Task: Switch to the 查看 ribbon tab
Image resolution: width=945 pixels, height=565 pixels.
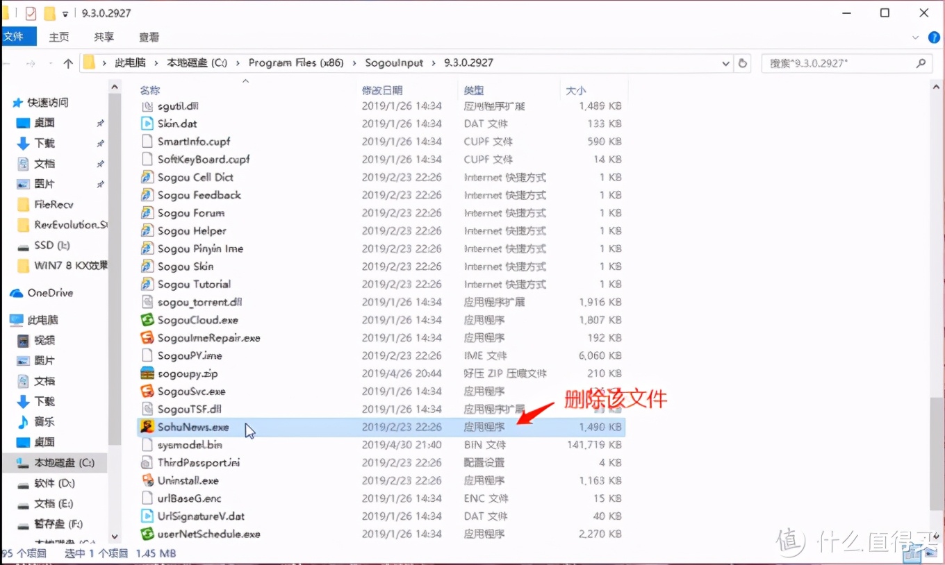Action: [x=149, y=37]
